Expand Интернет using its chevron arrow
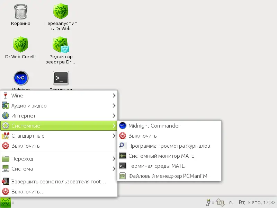277x208 pixels. [114, 116]
